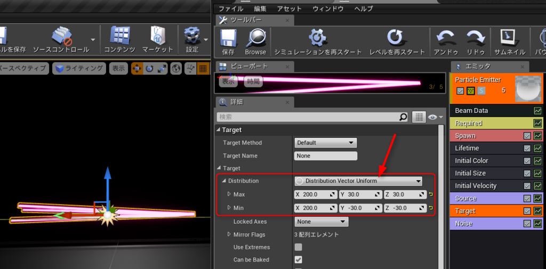Open details view options eye dropdown
Image resolution: width=546 pixels, height=269 pixels.
(436, 117)
